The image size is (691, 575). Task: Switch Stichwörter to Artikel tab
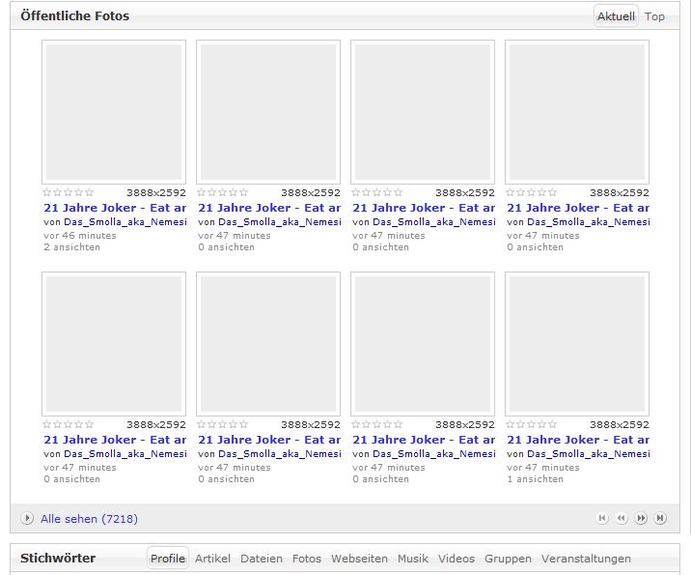coord(212,559)
